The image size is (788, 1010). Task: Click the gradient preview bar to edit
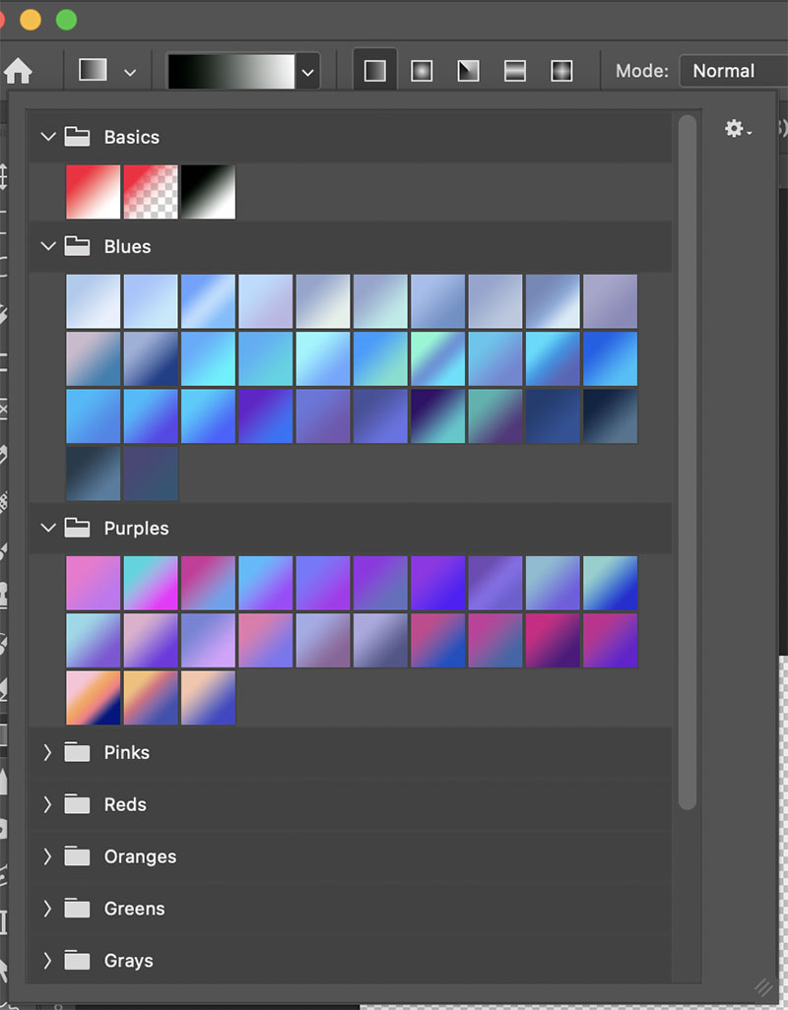tap(230, 71)
